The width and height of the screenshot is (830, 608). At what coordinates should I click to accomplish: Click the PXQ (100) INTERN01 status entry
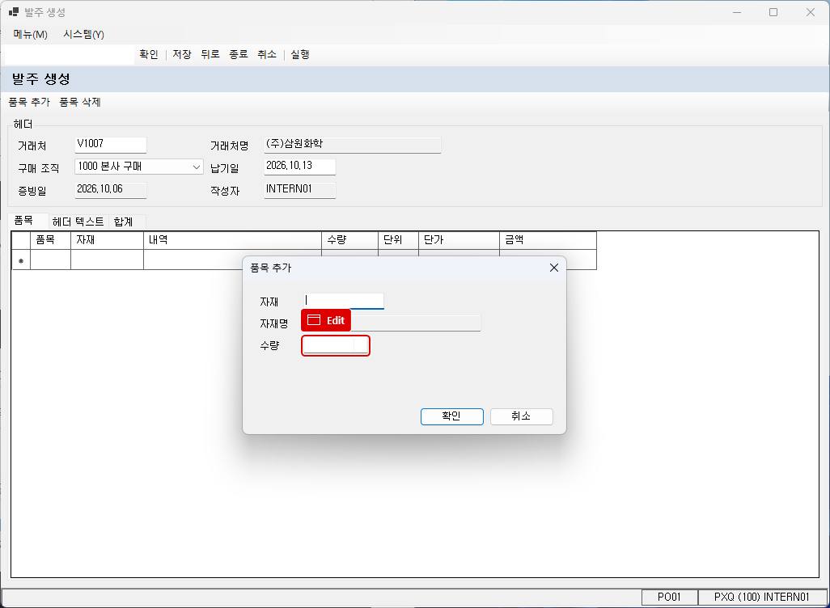pyautogui.click(x=762, y=597)
